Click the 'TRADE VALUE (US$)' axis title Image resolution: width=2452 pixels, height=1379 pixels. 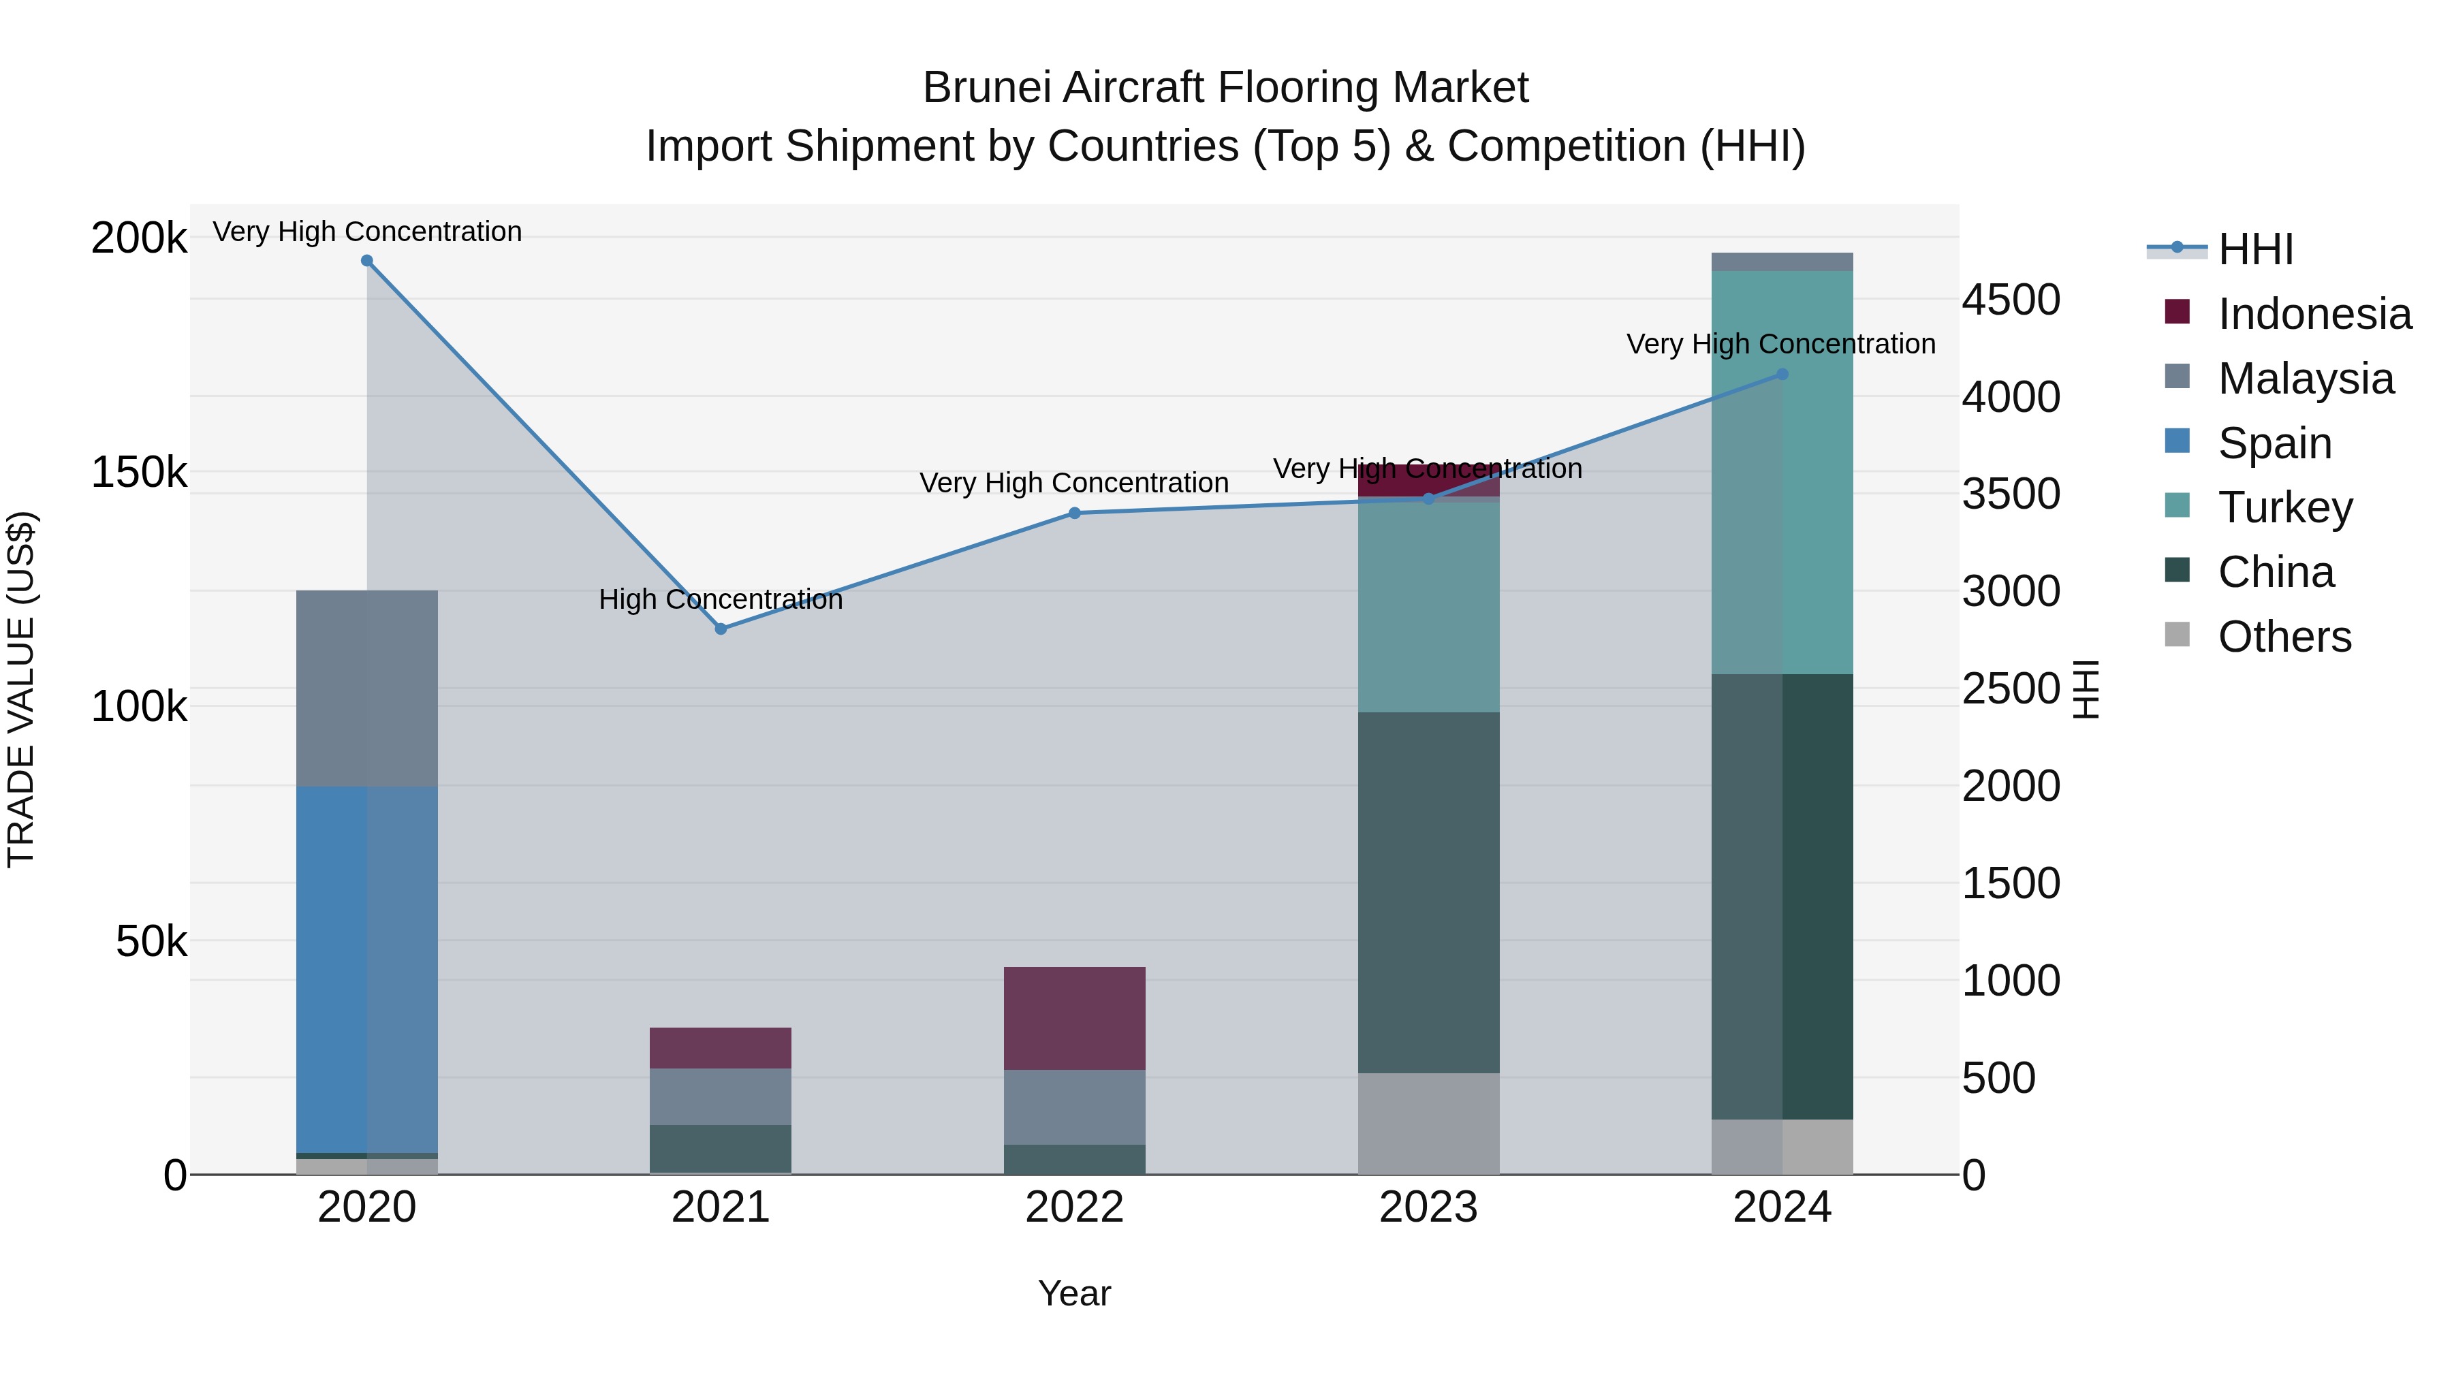click(x=21, y=689)
